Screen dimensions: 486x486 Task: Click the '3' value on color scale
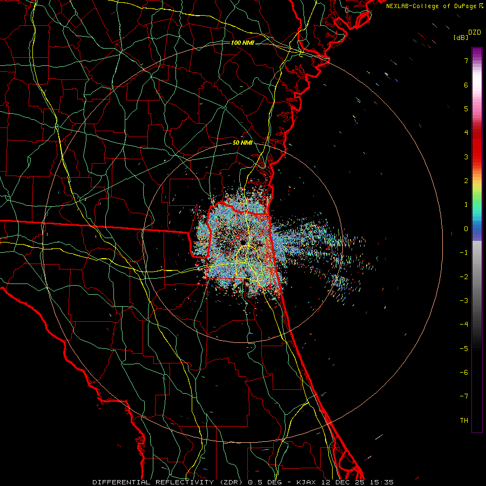[x=466, y=157]
